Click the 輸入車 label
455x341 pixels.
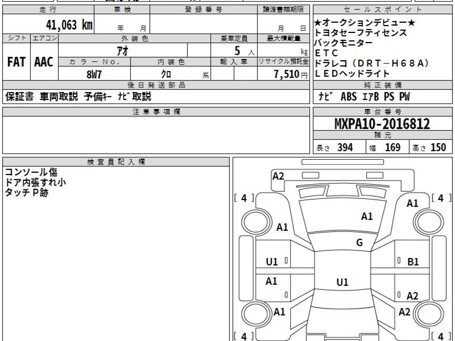coord(234,62)
